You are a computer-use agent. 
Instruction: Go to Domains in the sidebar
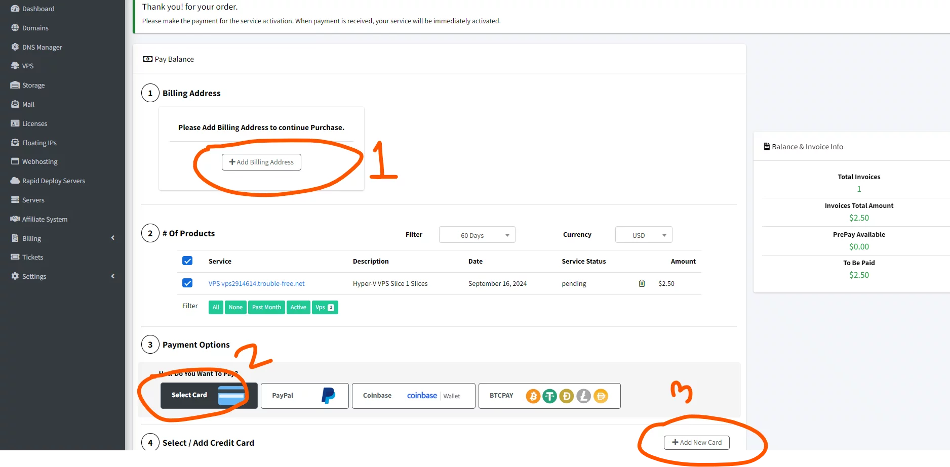[x=35, y=28]
